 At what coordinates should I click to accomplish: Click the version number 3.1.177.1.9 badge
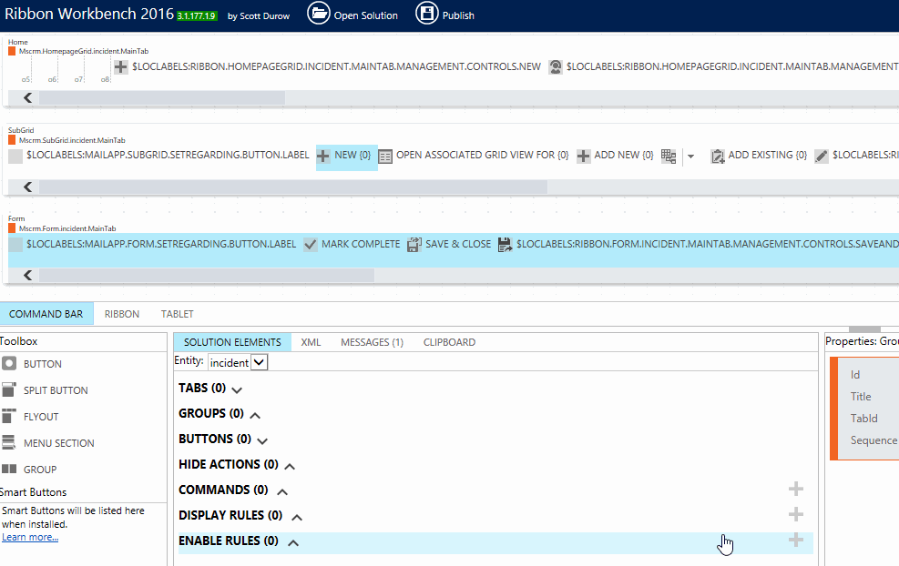pos(197,16)
